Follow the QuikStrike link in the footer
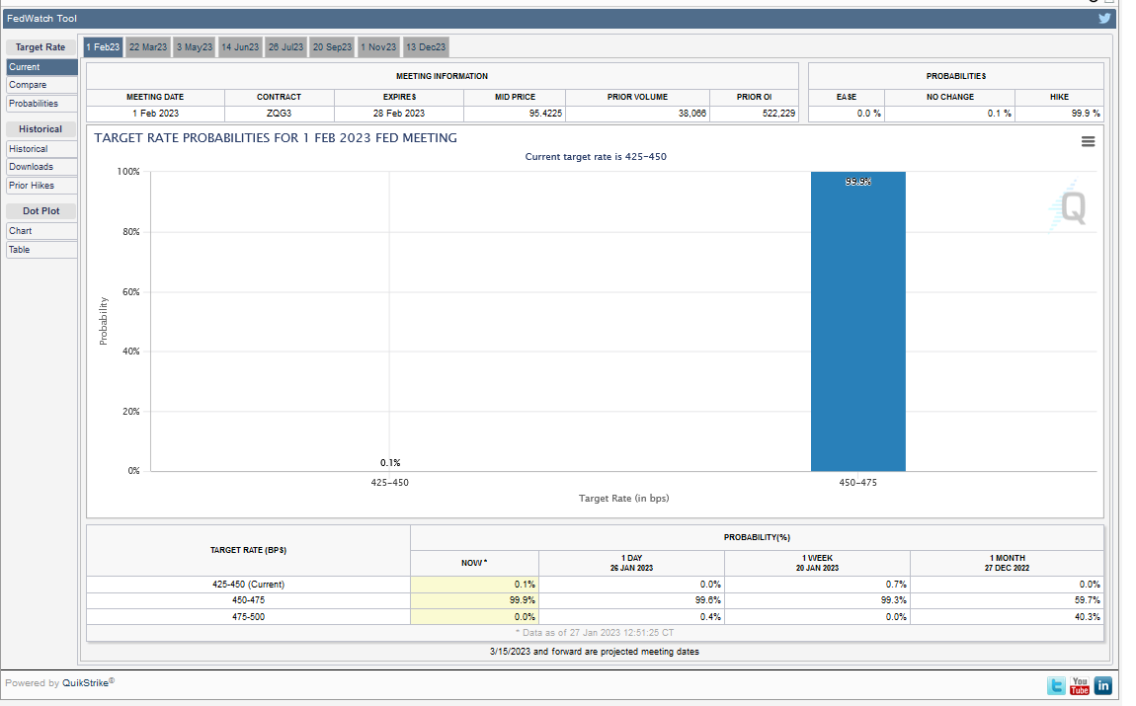The height and width of the screenshot is (706, 1136). 86,683
